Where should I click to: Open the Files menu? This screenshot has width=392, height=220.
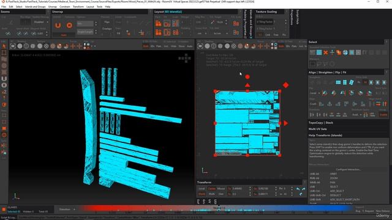coord(4,7)
